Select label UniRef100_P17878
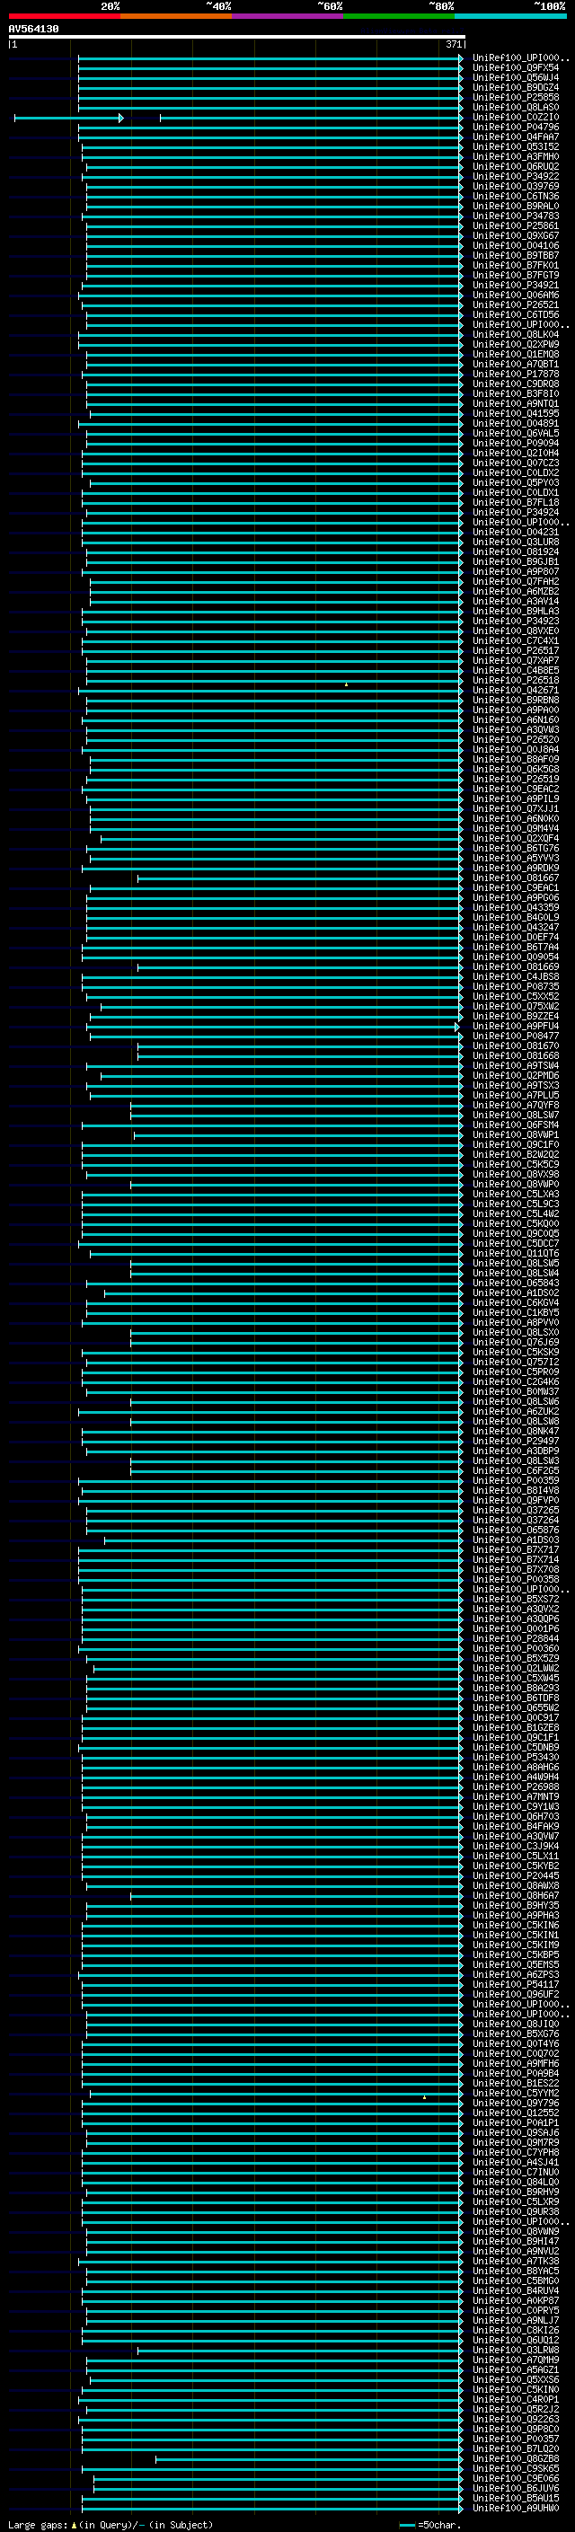 point(516,374)
